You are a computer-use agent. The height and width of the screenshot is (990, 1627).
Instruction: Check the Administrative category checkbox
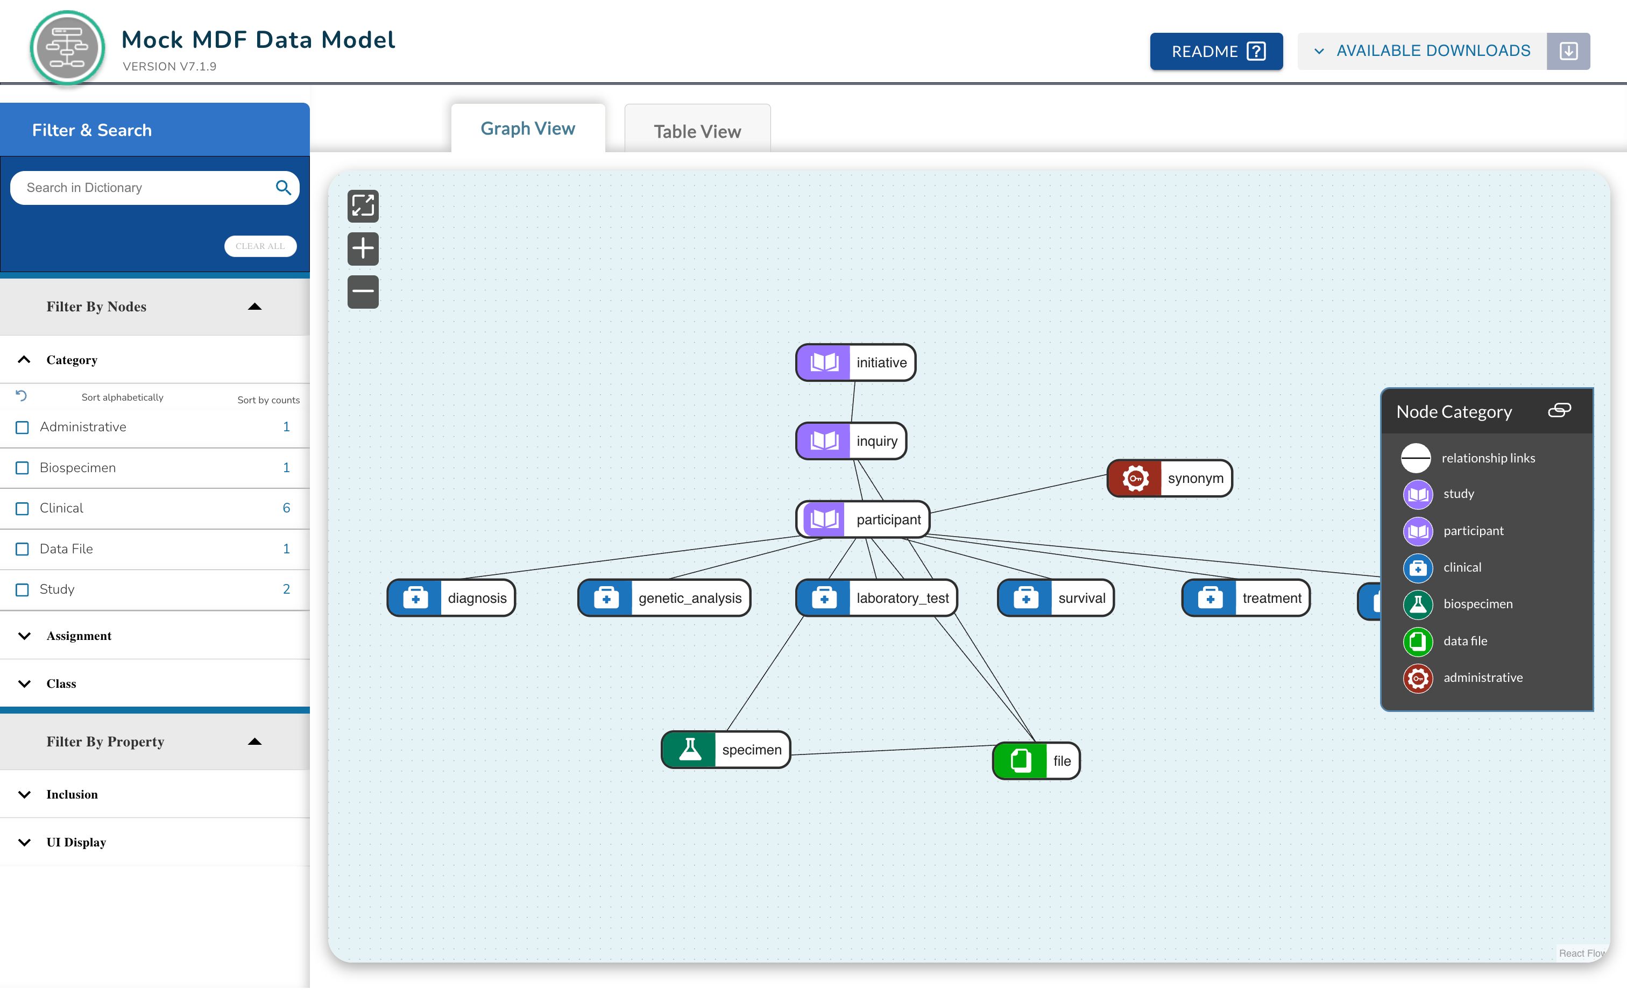22,428
